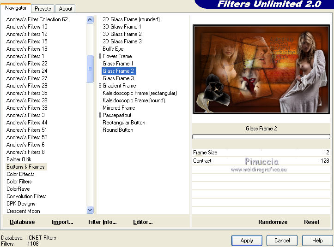Screen dimensions: 334x247
Task: Select Andrew's Filters 22 category
Action: [x=27, y=64]
